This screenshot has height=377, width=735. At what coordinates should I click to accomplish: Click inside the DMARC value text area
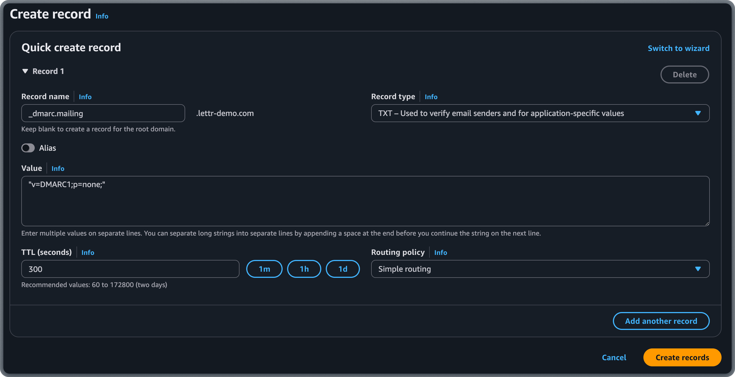click(365, 201)
